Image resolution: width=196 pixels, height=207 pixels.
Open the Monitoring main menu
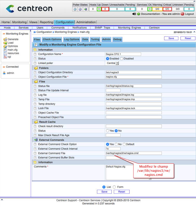pyautogui.click(x=19, y=22)
